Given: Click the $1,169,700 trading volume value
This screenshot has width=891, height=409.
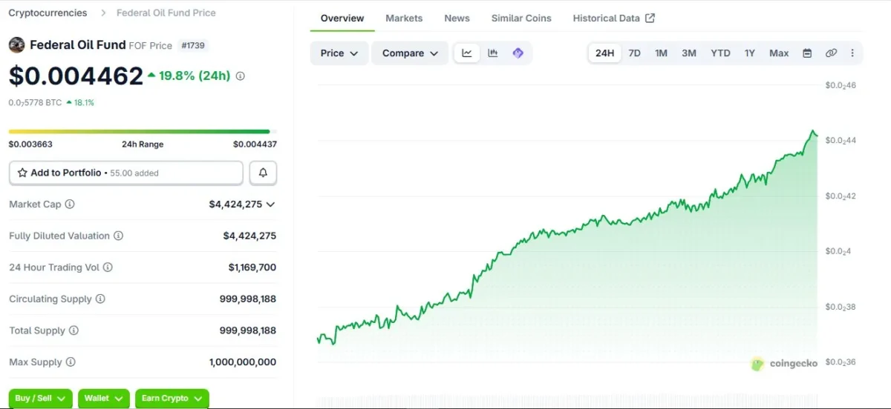Looking at the screenshot, I should point(252,267).
